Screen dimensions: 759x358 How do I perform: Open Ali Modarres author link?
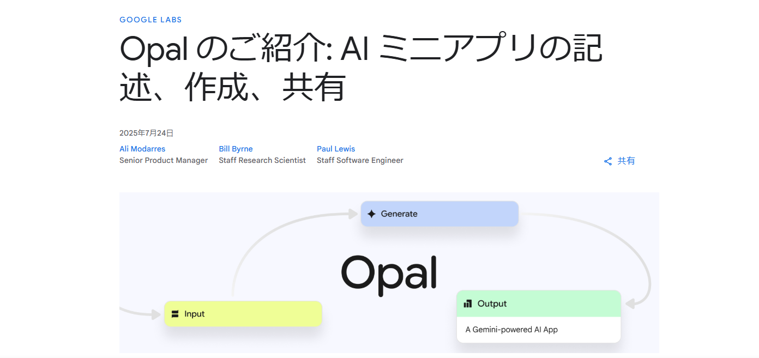point(142,149)
